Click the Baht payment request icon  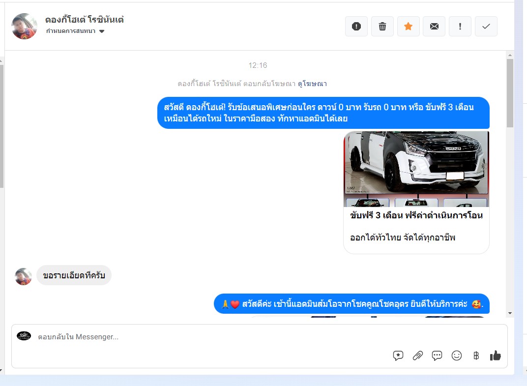[x=476, y=356]
